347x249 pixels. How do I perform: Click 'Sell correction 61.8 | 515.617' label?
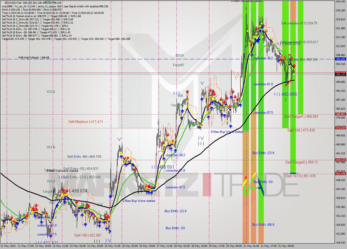[x=299, y=42]
